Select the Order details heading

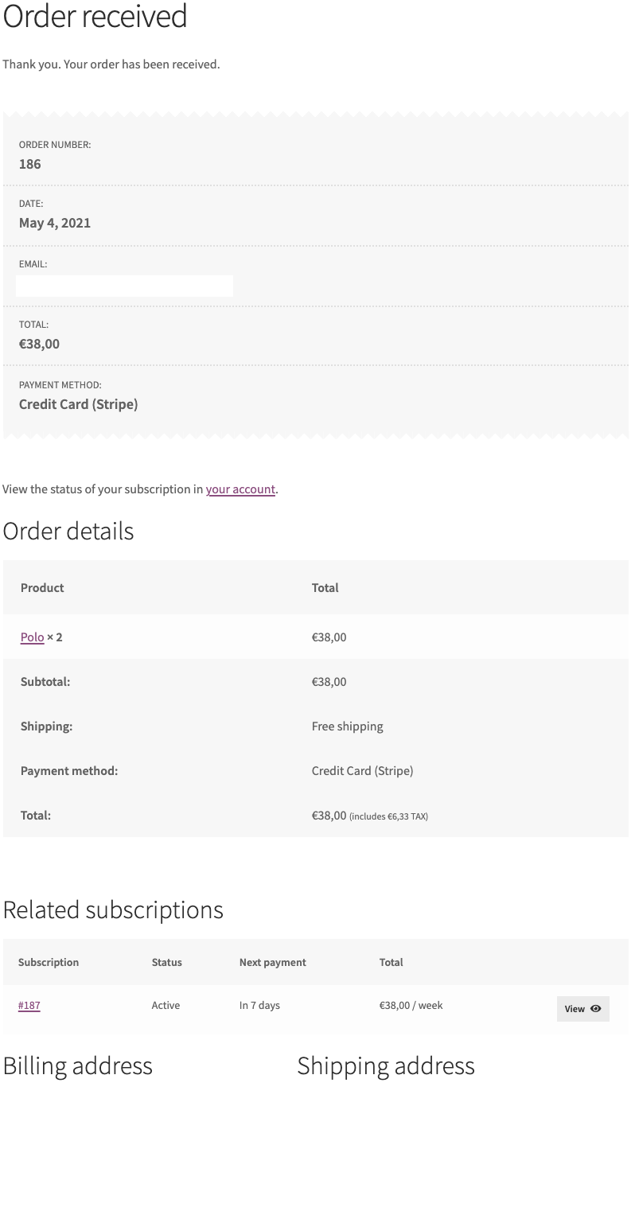[68, 531]
